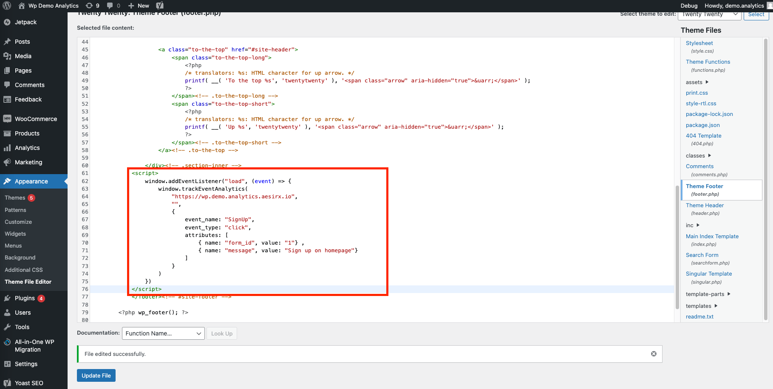773x389 pixels.
Task: Open the Function Name documentation dropdown
Action: pos(163,333)
